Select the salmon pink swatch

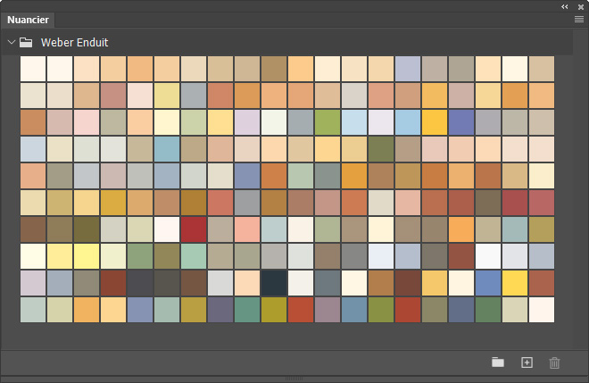tap(247, 229)
